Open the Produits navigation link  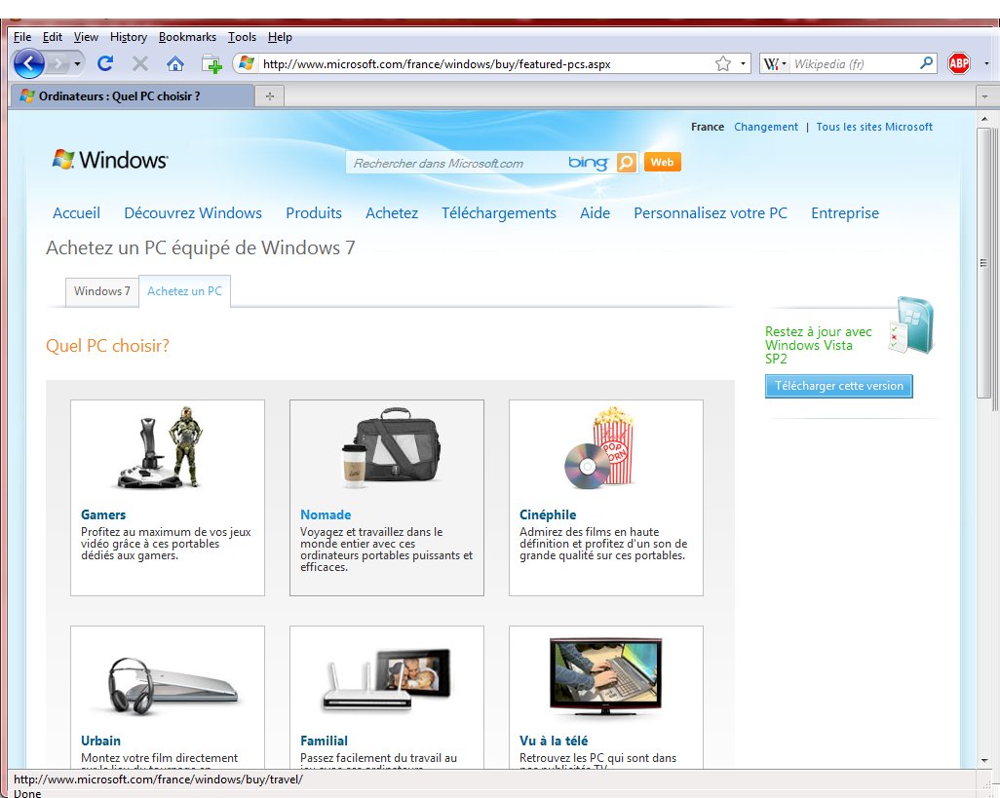[314, 212]
